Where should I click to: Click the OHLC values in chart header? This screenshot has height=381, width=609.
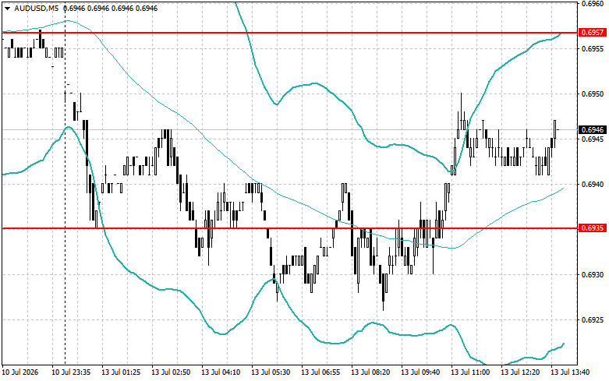pos(110,8)
